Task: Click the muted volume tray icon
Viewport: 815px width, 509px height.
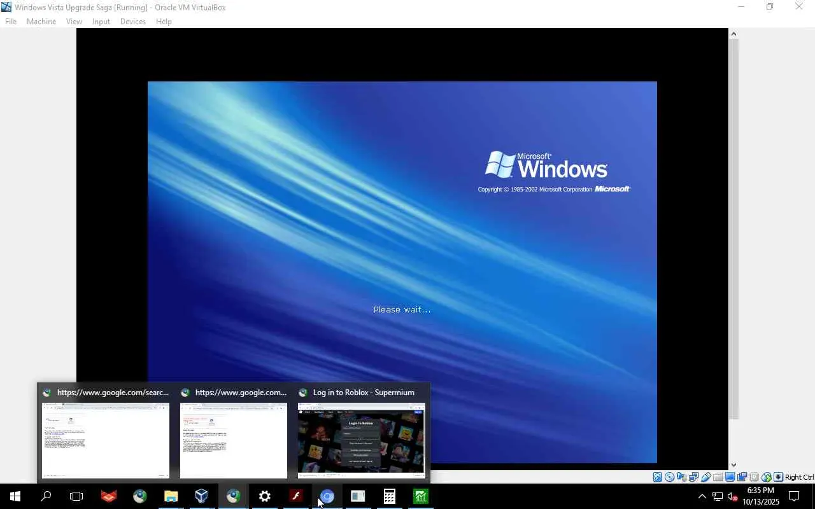Action: click(732, 496)
